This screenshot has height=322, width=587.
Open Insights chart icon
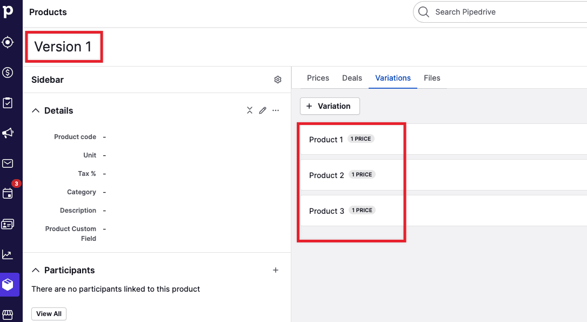point(8,254)
